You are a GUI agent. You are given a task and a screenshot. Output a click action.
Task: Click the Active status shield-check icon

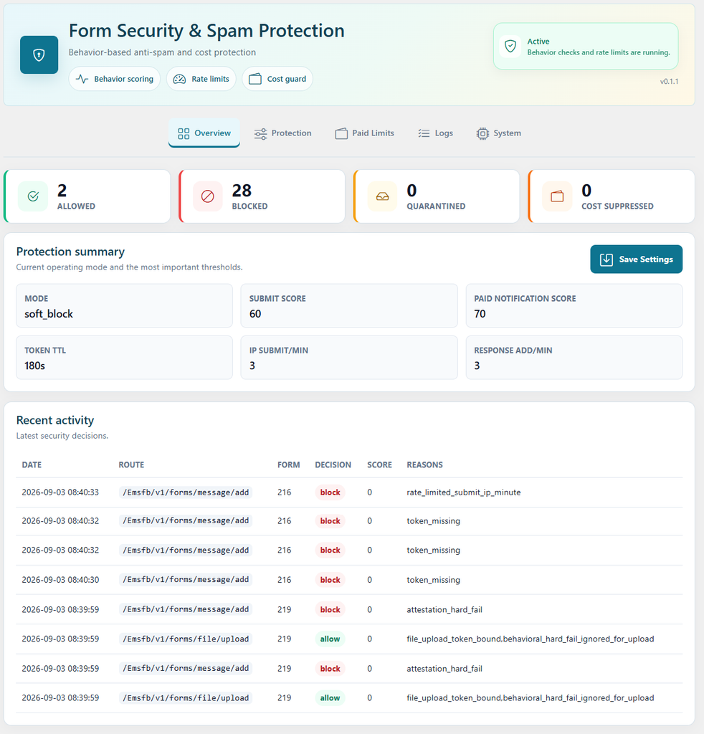[x=510, y=47]
